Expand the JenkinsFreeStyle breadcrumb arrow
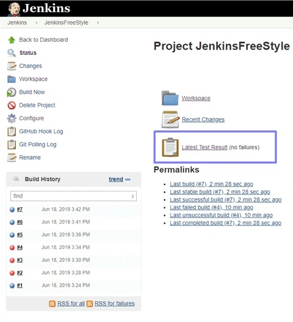This screenshot has height=322, width=293. 98,23
